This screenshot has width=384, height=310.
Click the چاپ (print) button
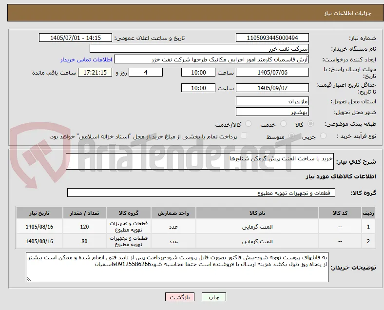pyautogui.click(x=214, y=297)
